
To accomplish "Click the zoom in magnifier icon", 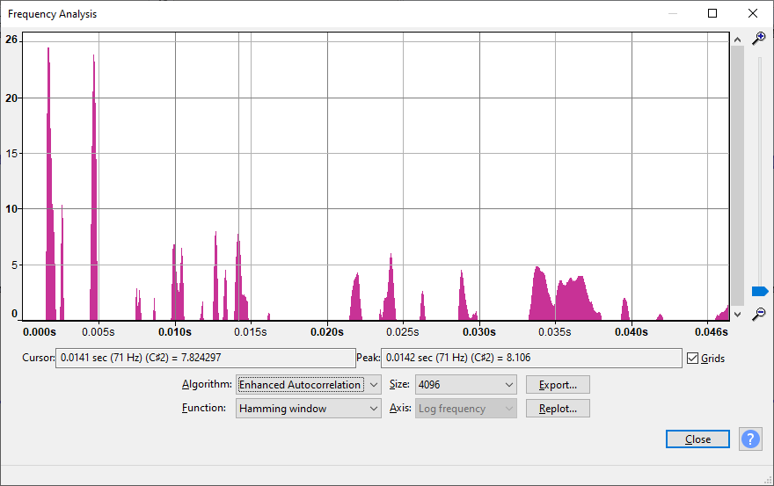I will click(758, 39).
